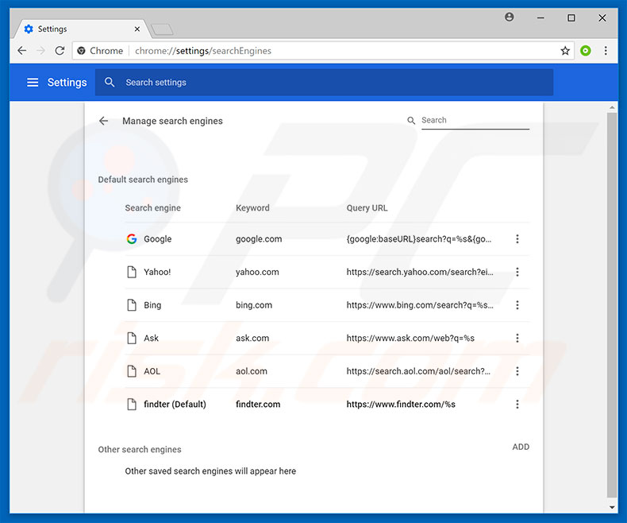Close the Settings tab
The image size is (627, 523).
tap(137, 29)
